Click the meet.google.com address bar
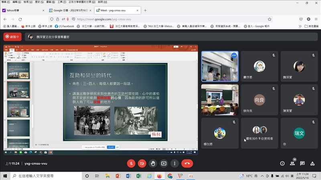 click(x=160, y=19)
